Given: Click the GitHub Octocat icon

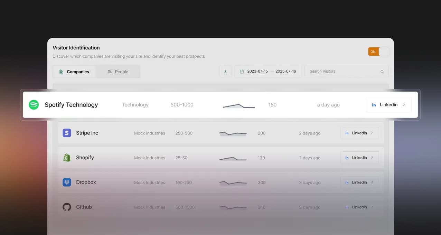Looking at the screenshot, I should pos(67,207).
